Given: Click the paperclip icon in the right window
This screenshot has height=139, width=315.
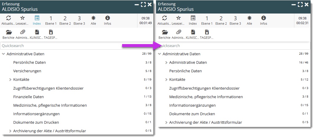Looking at the screenshot, I should [x=178, y=32].
